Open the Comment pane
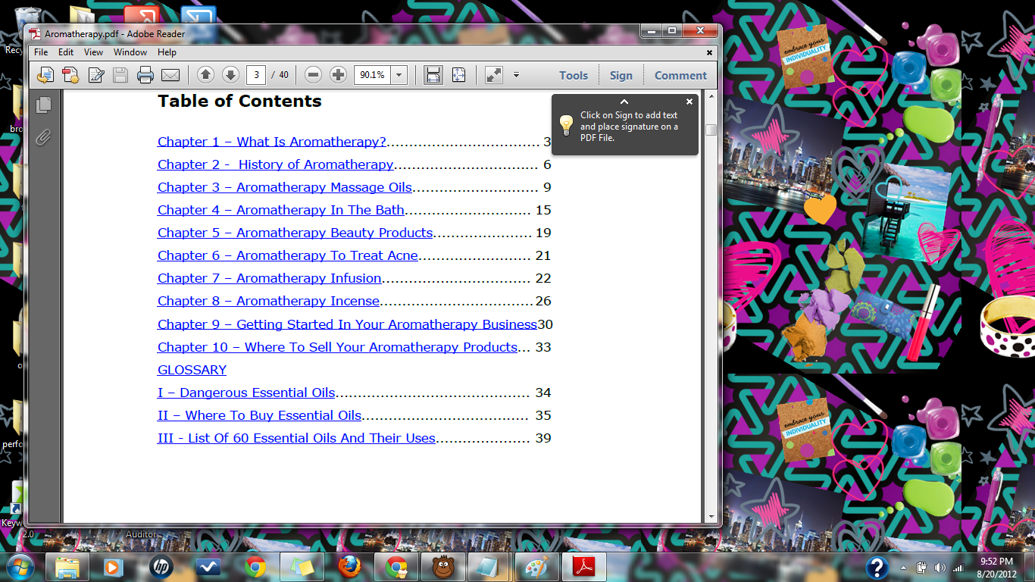This screenshot has width=1035, height=582. point(680,75)
